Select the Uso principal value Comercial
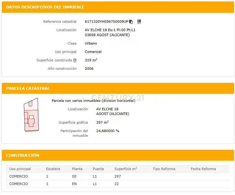This screenshot has height=195, width=235. pyautogui.click(x=93, y=52)
